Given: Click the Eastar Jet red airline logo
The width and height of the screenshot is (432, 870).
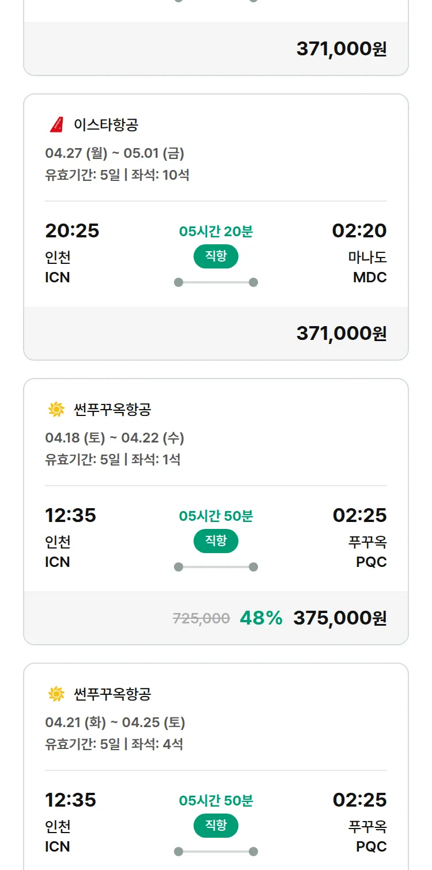Looking at the screenshot, I should point(56,124).
